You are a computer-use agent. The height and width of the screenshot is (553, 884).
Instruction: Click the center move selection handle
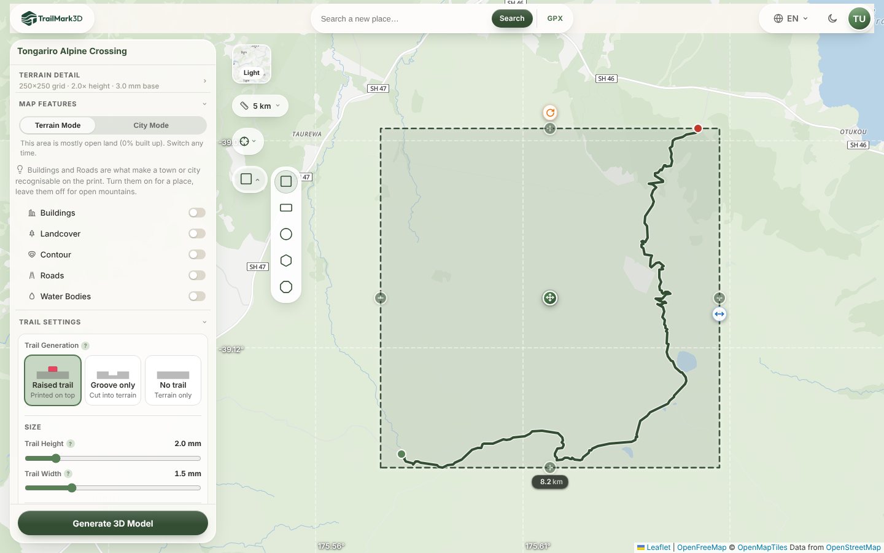550,298
